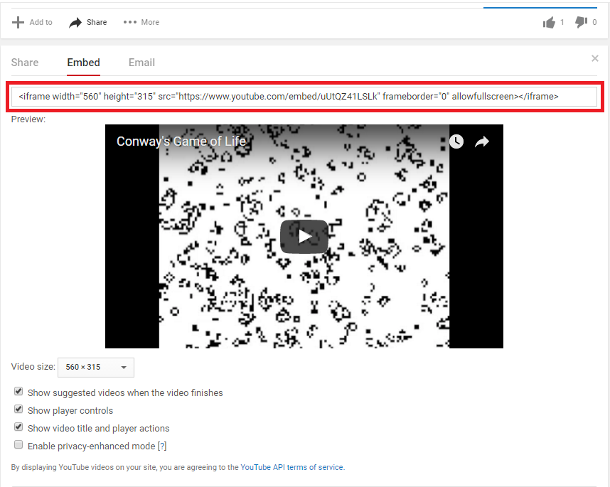This screenshot has width=610, height=487.
Task: Uncheck Show suggested videos when the video finishes
Action: 19,392
